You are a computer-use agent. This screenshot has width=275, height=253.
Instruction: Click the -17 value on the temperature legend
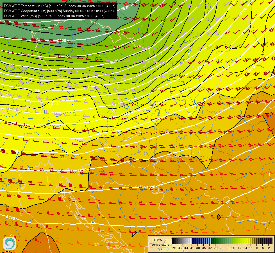click(x=239, y=248)
